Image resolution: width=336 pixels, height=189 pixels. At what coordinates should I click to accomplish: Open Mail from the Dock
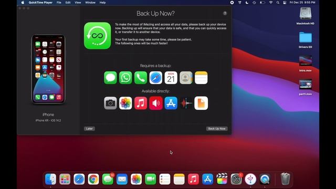click(x=122, y=179)
